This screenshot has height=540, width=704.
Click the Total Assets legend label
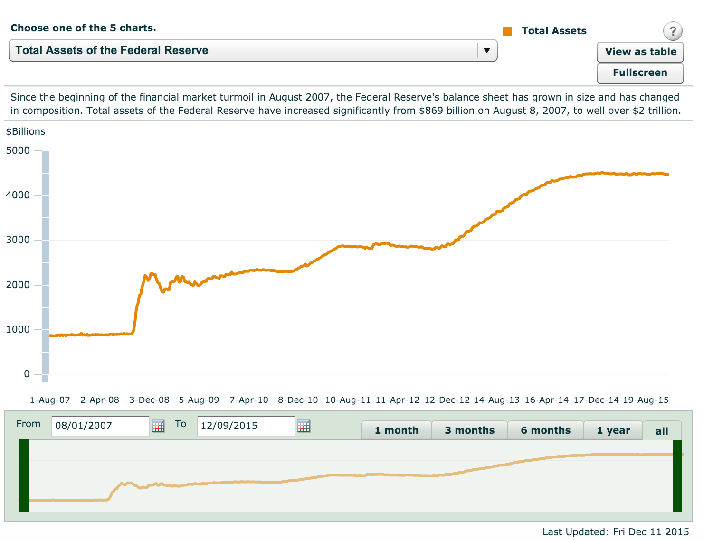(554, 31)
